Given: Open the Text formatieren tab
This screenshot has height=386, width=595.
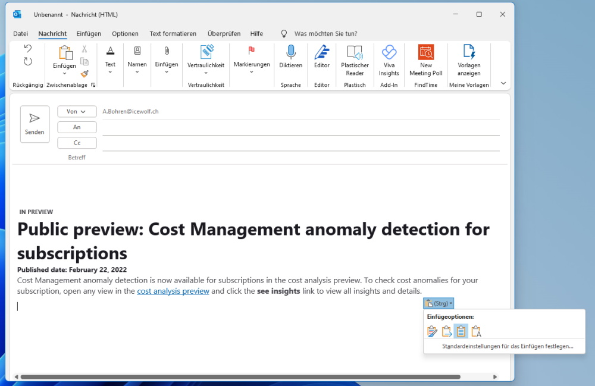Looking at the screenshot, I should [173, 33].
